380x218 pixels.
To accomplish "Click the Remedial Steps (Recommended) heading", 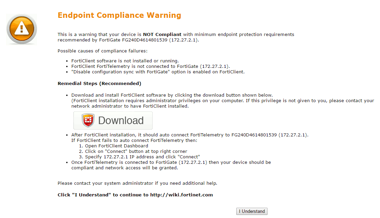I will click(99, 84).
